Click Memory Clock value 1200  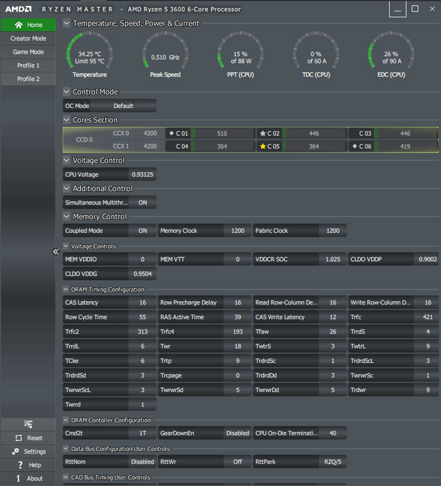click(238, 231)
